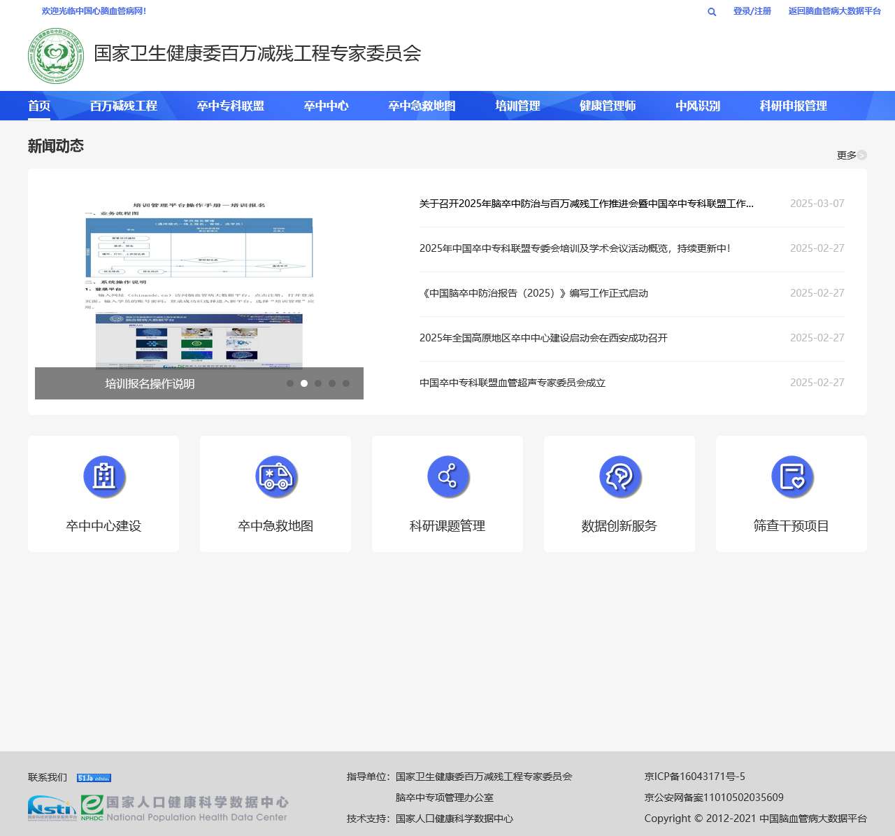Open the 卒中急救地图 ambulance icon
895x836 pixels.
pos(276,476)
